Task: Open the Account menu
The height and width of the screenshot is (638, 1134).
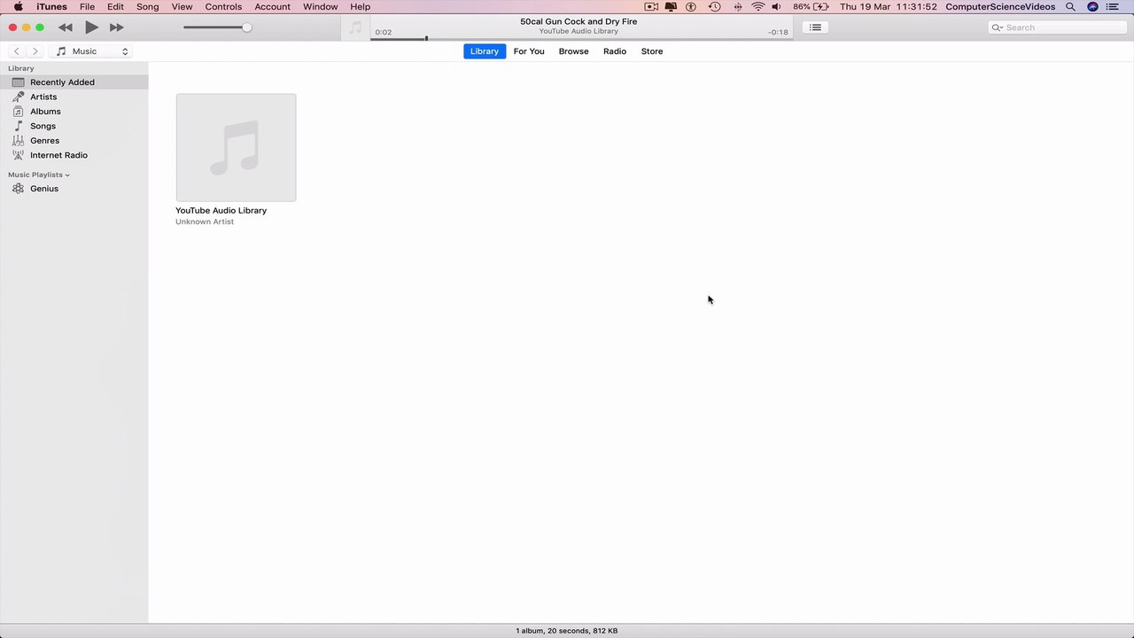Action: [272, 6]
